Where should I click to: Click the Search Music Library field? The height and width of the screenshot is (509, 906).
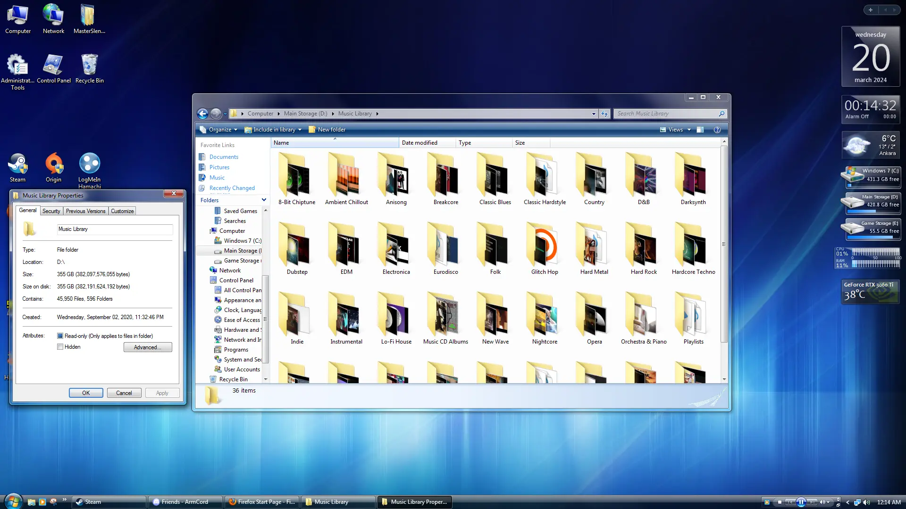pos(666,114)
